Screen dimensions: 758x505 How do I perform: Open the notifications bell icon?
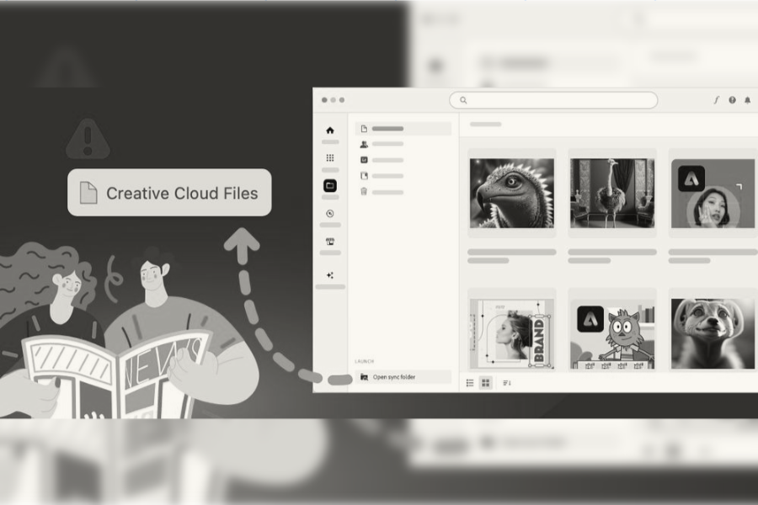click(x=747, y=100)
